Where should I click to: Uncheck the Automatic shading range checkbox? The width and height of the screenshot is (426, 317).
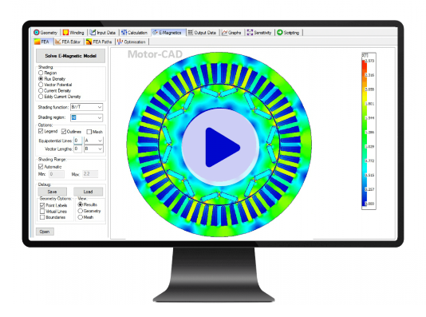(41, 166)
